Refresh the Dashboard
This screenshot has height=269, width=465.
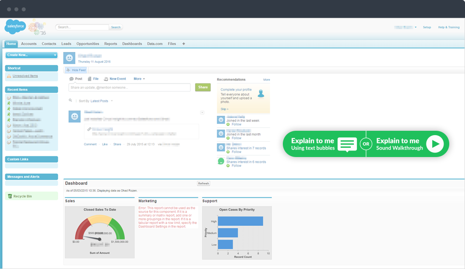(x=204, y=183)
